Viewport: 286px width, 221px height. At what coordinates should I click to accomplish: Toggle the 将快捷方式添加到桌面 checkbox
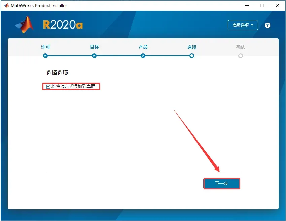pyautogui.click(x=48, y=86)
